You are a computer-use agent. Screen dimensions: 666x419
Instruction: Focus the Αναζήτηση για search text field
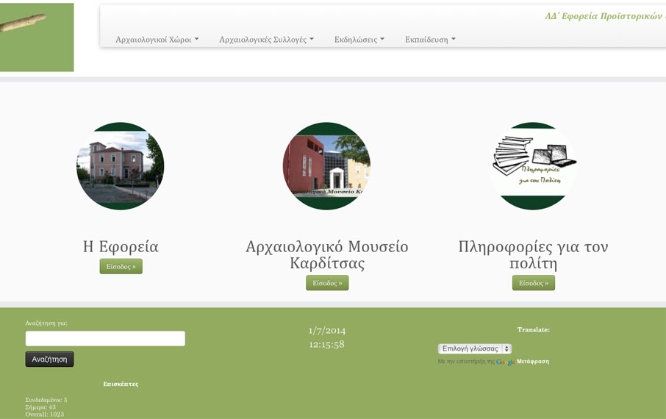tap(105, 338)
